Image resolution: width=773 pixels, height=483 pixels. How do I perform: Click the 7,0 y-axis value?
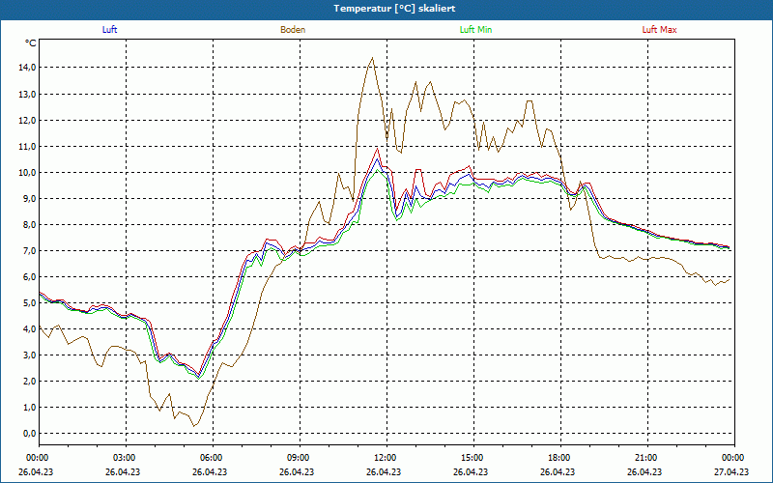pyautogui.click(x=30, y=251)
